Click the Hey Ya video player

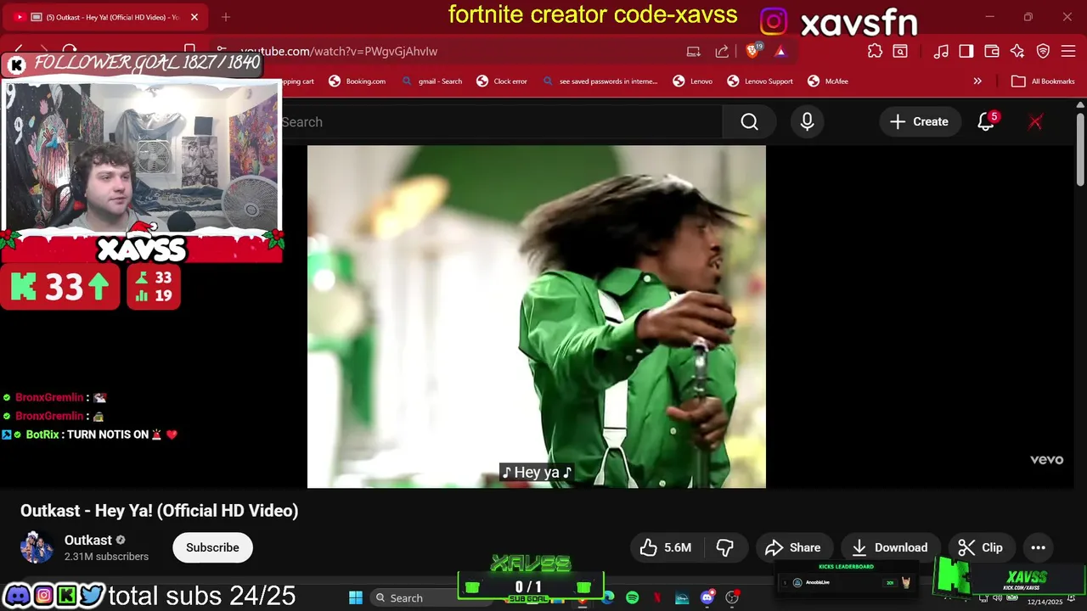[x=537, y=317]
